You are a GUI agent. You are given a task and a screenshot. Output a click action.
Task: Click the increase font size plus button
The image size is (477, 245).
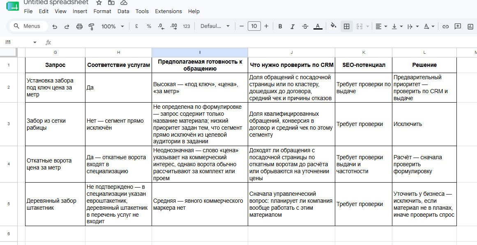pyautogui.click(x=266, y=26)
